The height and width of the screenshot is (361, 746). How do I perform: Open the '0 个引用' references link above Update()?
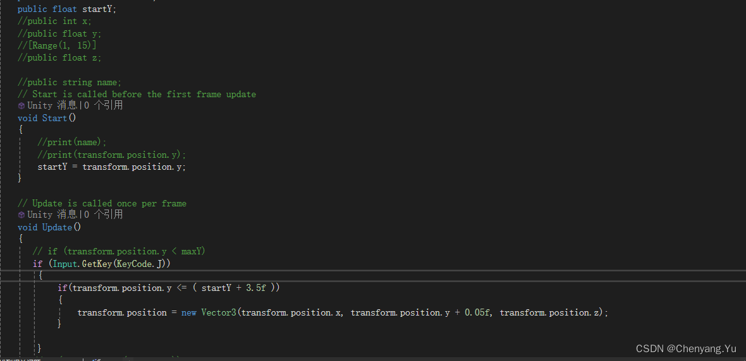[104, 215]
